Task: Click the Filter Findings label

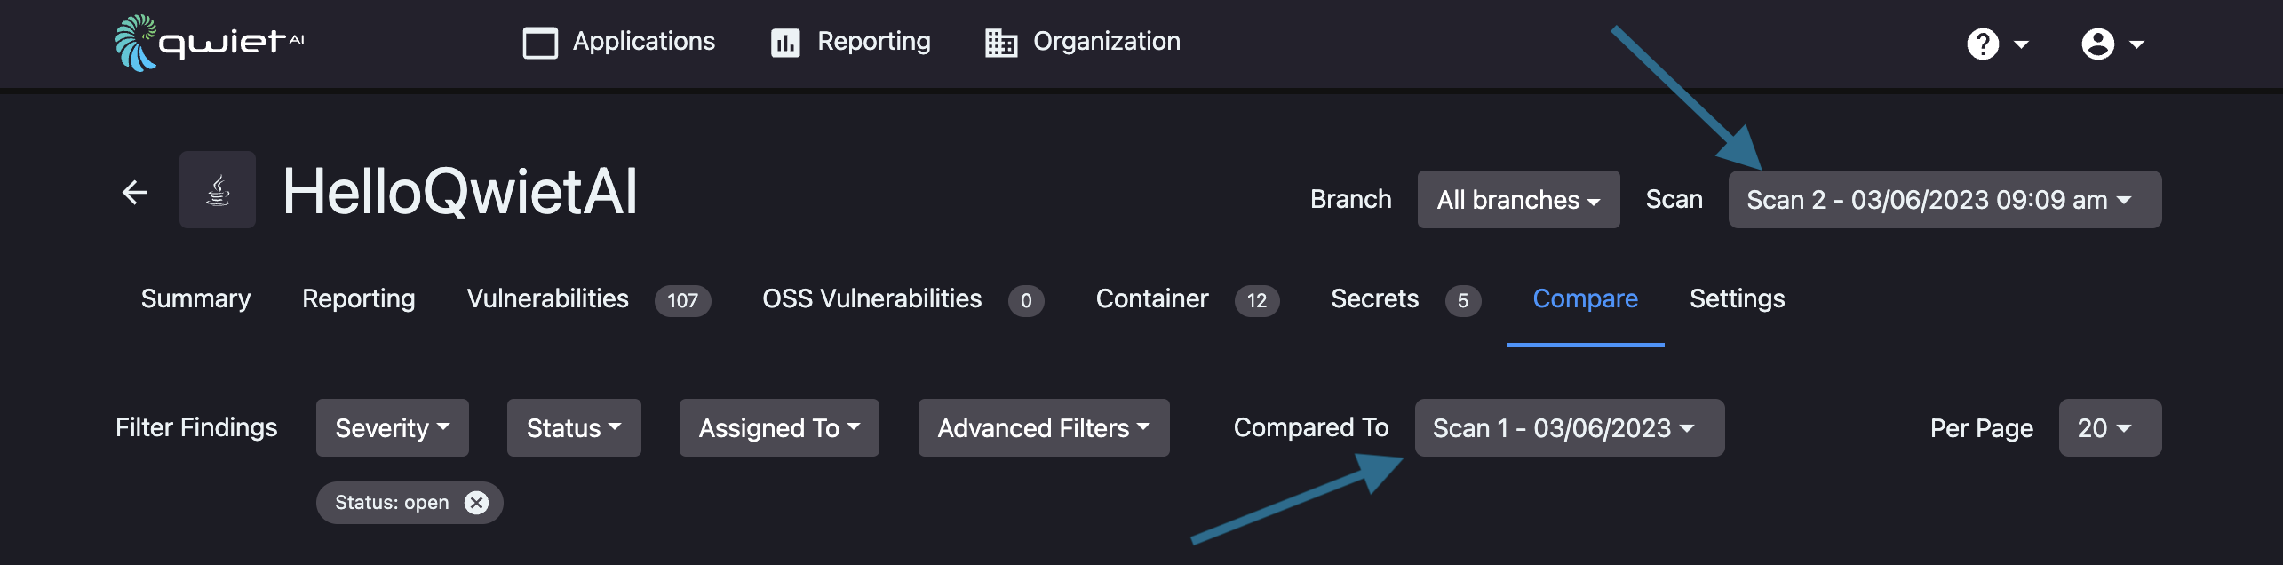Action: pos(196,427)
